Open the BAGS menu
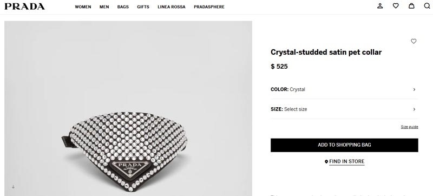This screenshot has height=196, width=433. 123,7
